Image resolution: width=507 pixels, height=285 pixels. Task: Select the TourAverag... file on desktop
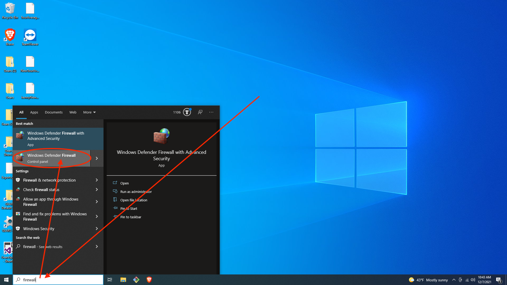coord(30,11)
